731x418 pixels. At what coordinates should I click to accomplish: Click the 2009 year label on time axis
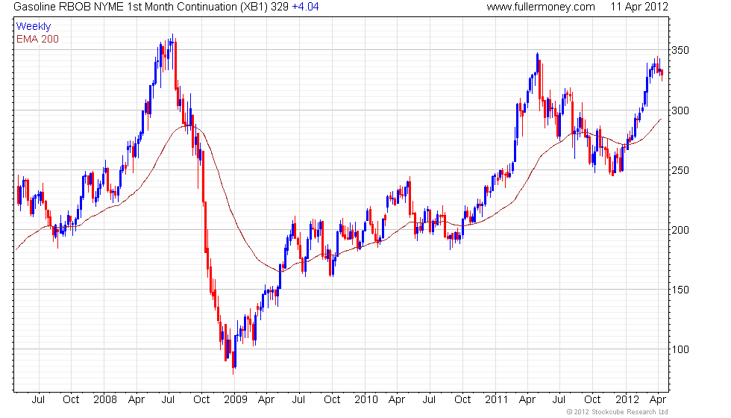coord(236,400)
